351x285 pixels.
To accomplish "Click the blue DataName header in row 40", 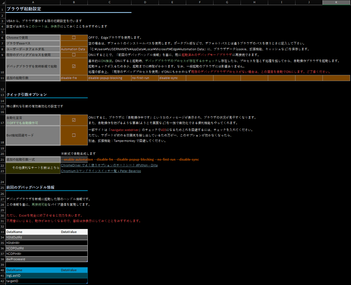I will coord(33,270).
